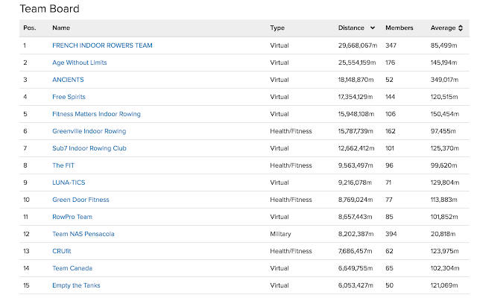Screen dimensions: 477x298
Task: Select average value 150,454m
Action: click(445, 114)
